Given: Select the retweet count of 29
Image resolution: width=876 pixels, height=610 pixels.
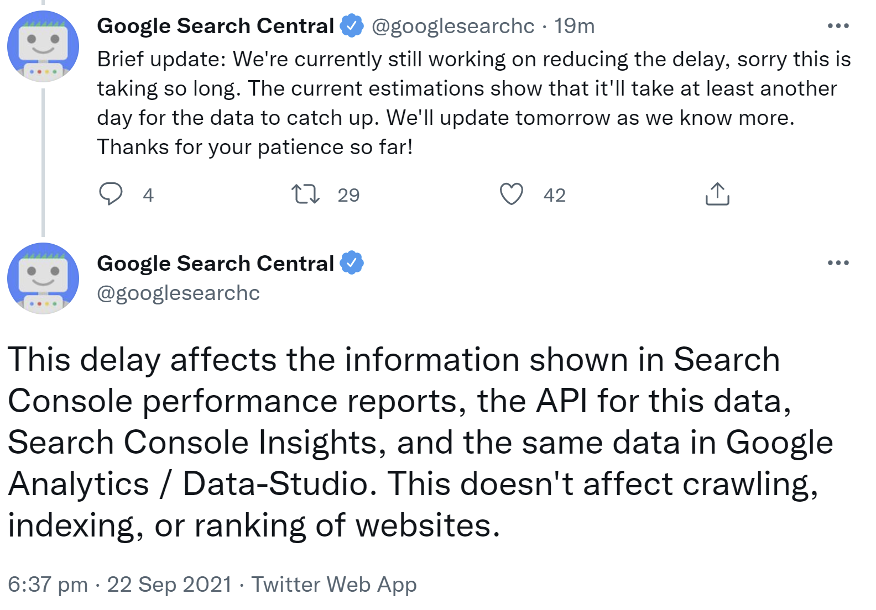Looking at the screenshot, I should (x=348, y=194).
